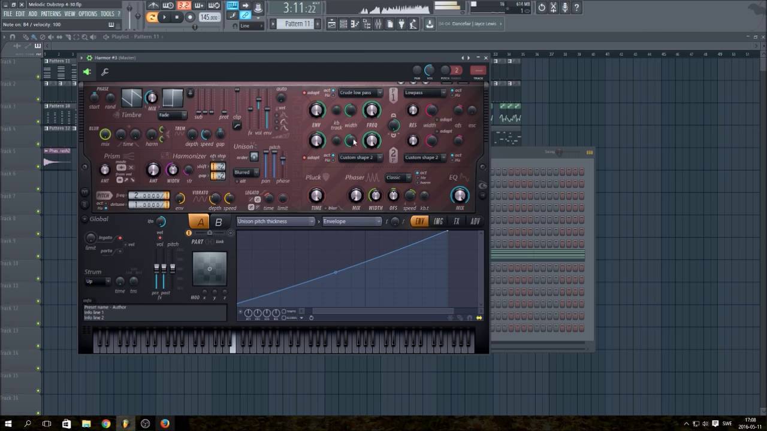The width and height of the screenshot is (767, 431).
Task: Click the pitch freq 2.0000 field
Action: [x=149, y=196]
